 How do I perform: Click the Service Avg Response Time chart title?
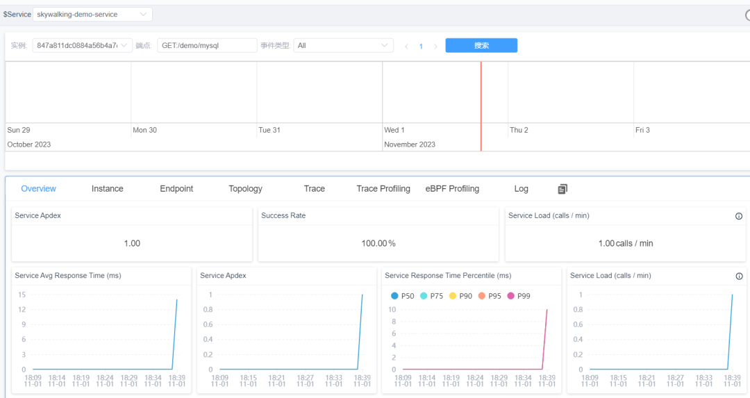[68, 276]
